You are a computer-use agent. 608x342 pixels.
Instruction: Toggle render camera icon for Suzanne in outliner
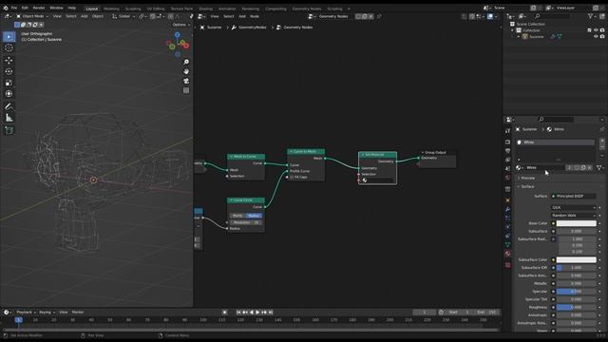click(602, 36)
